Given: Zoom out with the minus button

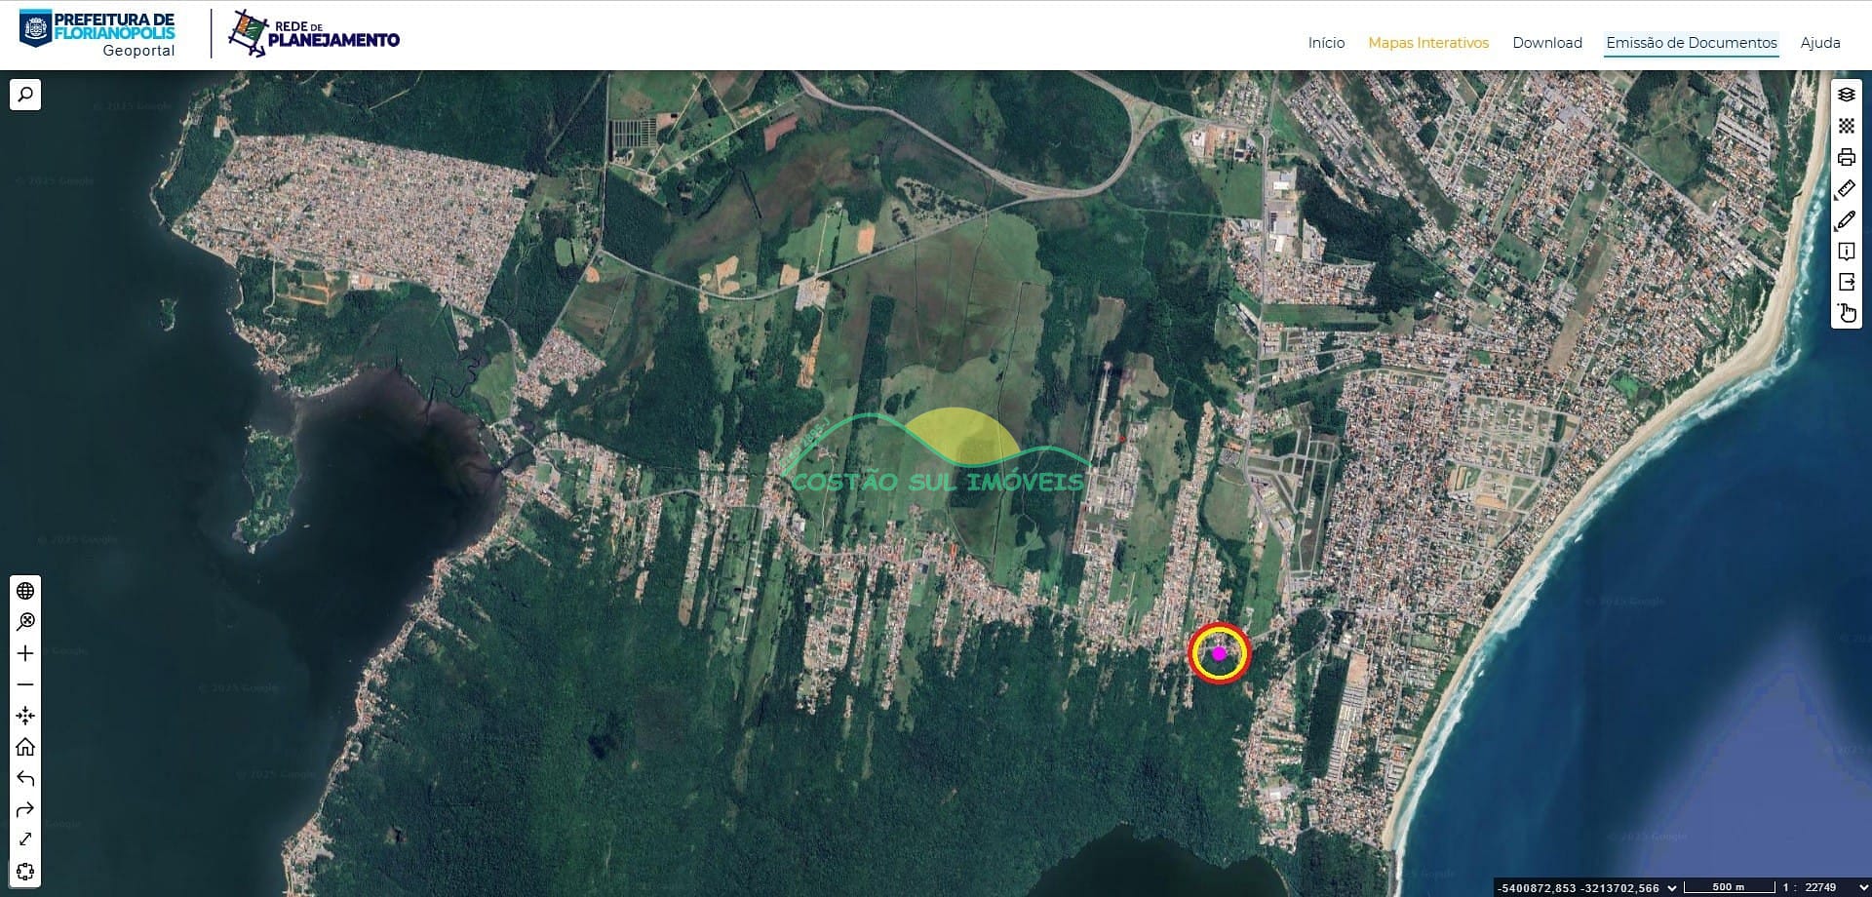Looking at the screenshot, I should point(25,684).
